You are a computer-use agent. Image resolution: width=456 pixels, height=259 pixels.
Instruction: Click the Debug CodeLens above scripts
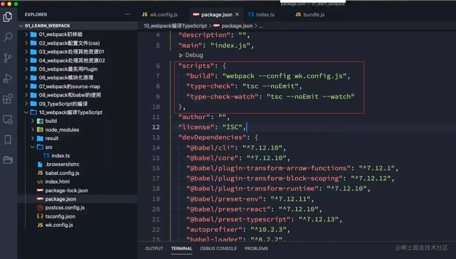point(194,55)
